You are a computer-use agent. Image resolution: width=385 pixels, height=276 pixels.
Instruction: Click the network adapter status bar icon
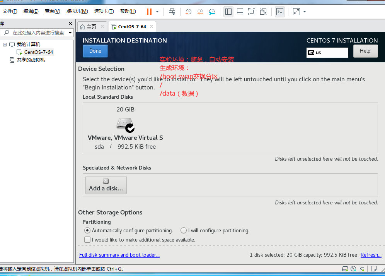tap(361, 269)
